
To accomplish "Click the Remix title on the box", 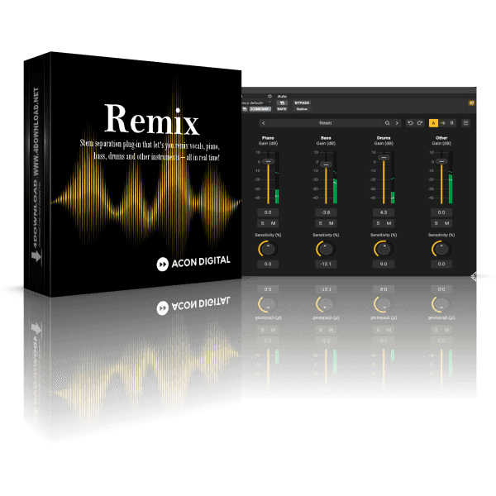I will (152, 120).
